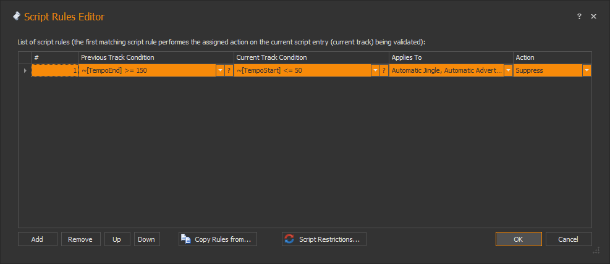Open Current Track Condition help question mark
Screen dimensions: 610x264
click(x=384, y=70)
